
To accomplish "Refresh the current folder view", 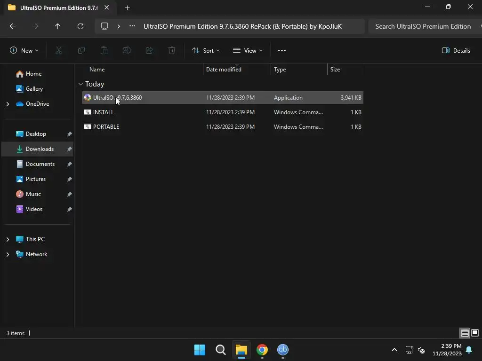I will [x=80, y=26].
